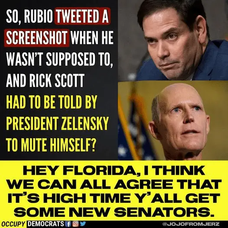Click the "WE CAN ALL AGREE THAT" line
Screen dimensions: 228x228
pyautogui.click(x=114, y=184)
